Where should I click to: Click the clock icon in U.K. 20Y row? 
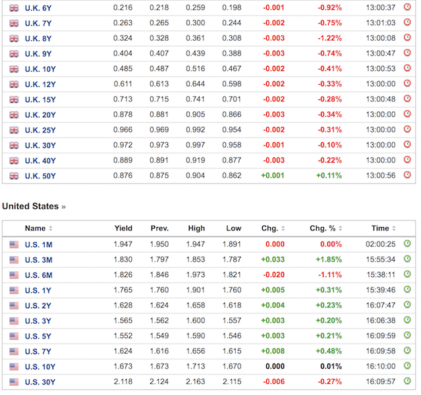[x=407, y=114]
